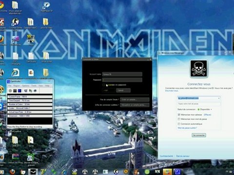Open the Region menu in CamStudio
This screenshot has width=234, height=175.
tap(17, 86)
